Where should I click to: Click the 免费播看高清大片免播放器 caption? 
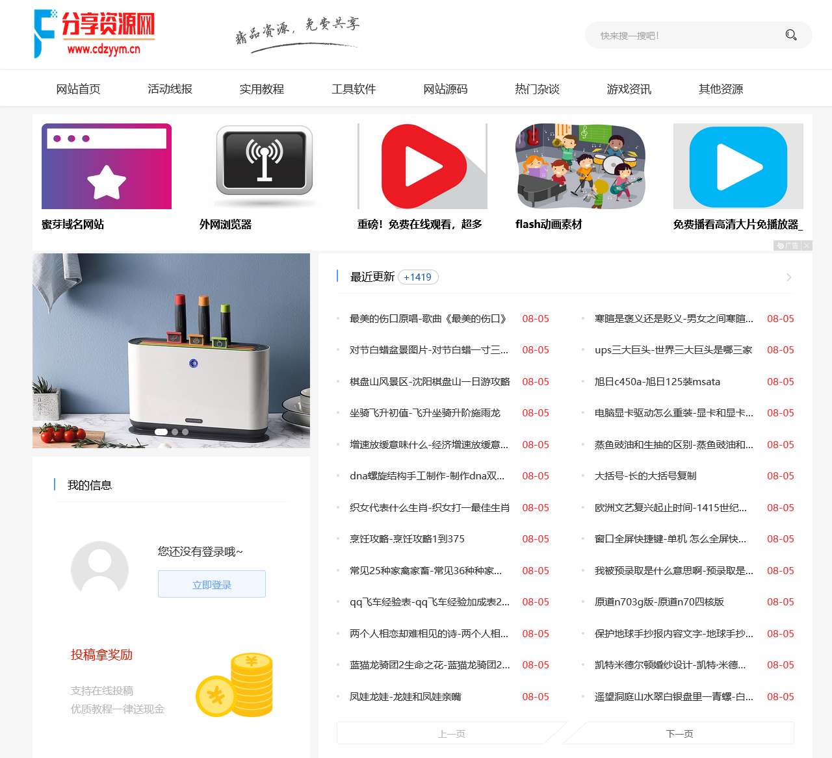[x=738, y=224]
